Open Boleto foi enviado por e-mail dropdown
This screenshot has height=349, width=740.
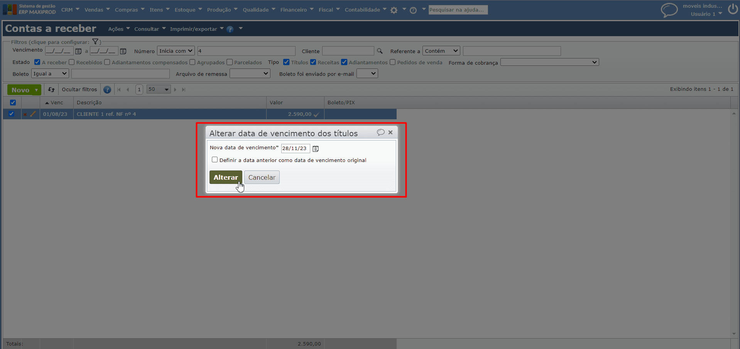pos(367,73)
